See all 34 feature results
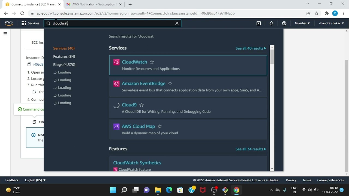The height and width of the screenshot is (196, 349). click(x=251, y=149)
